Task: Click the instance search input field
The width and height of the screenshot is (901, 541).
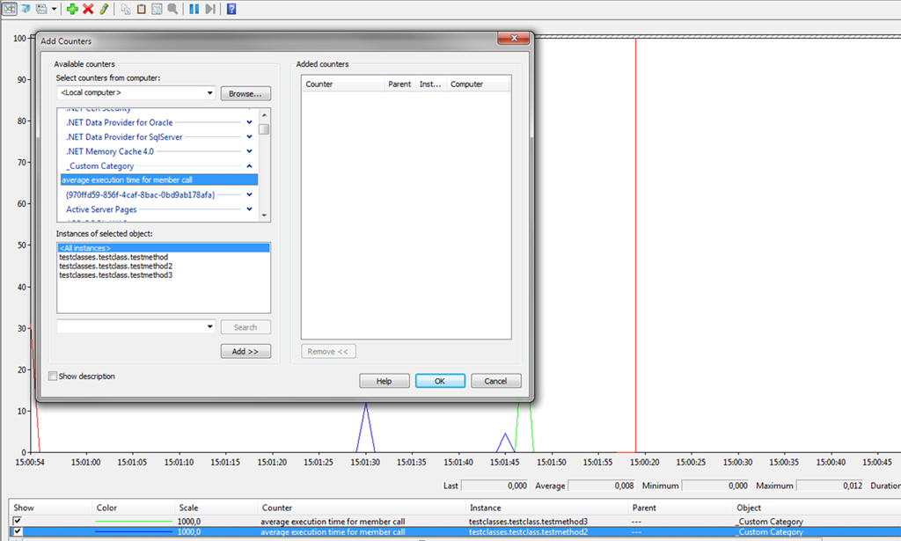Action: [130, 327]
